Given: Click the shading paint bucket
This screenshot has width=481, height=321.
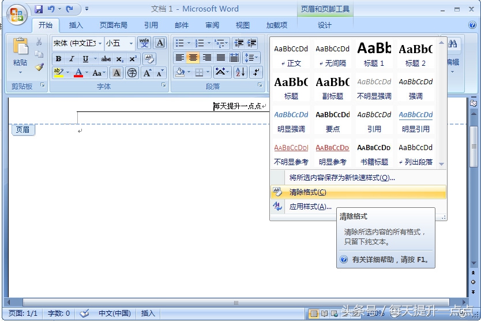Looking at the screenshot, I should click(180, 73).
